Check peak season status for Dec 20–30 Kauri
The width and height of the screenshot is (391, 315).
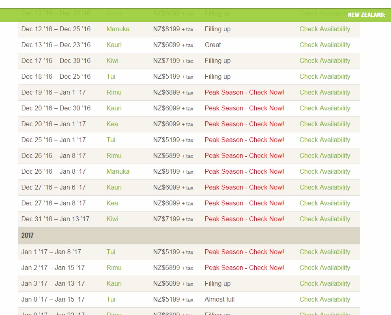click(244, 108)
